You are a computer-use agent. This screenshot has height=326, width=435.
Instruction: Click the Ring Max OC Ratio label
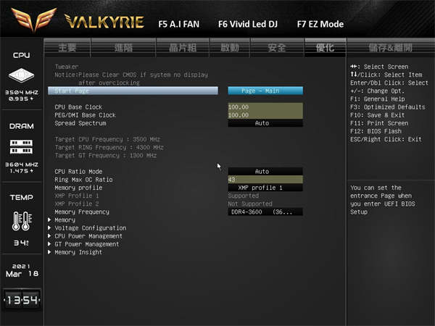(83, 180)
